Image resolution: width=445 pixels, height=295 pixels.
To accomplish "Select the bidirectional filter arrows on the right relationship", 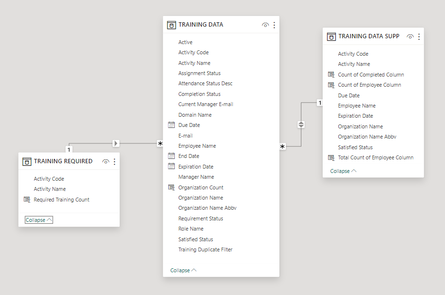I will click(x=301, y=124).
